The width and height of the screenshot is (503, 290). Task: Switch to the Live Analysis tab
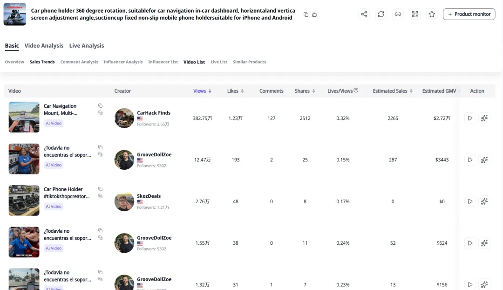(x=87, y=46)
